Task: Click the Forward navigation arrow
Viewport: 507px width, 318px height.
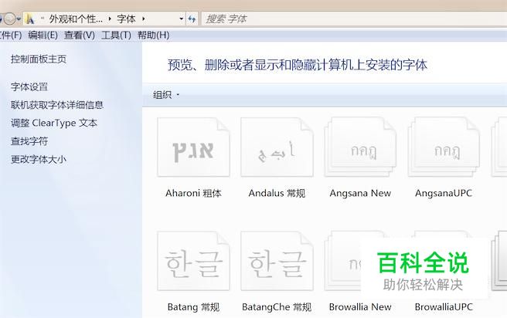Action: 9,19
